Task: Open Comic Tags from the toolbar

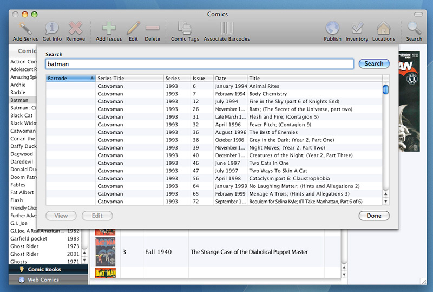Action: click(185, 28)
